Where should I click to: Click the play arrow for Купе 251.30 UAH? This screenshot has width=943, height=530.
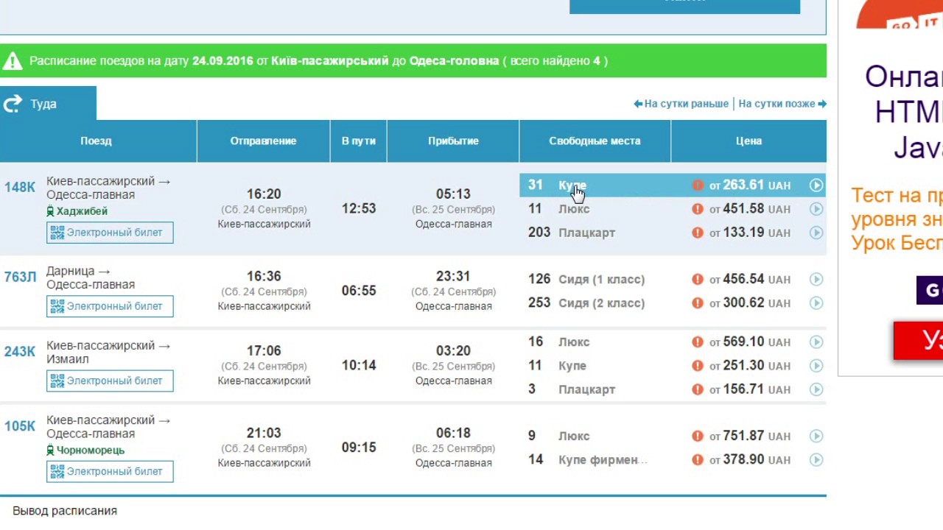(816, 365)
